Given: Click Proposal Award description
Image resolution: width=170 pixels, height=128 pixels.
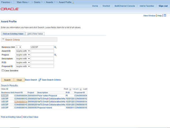Looking at the screenshot, I should [x=45, y=107].
